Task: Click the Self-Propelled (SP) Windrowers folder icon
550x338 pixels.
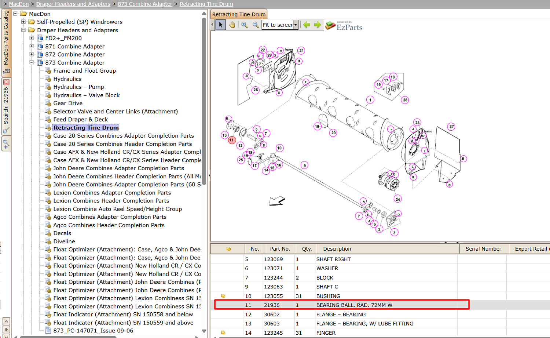Action: click(32, 22)
